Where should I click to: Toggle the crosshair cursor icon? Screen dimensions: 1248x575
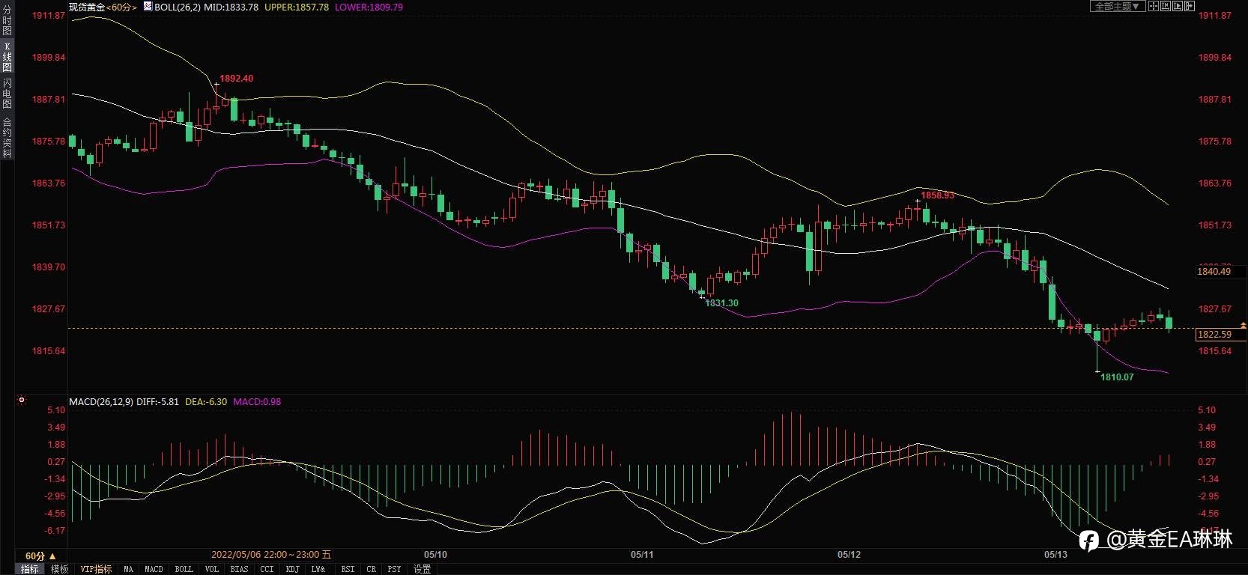pyautogui.click(x=1154, y=6)
